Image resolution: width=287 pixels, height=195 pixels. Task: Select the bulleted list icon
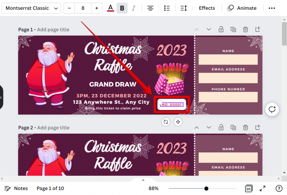click(167, 8)
